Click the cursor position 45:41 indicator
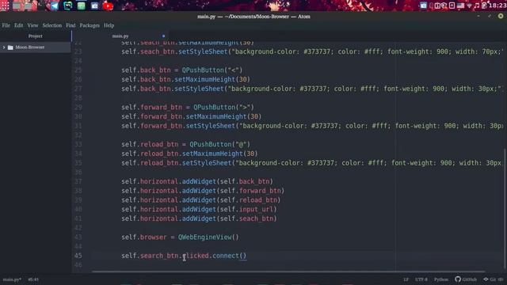 pos(33,279)
